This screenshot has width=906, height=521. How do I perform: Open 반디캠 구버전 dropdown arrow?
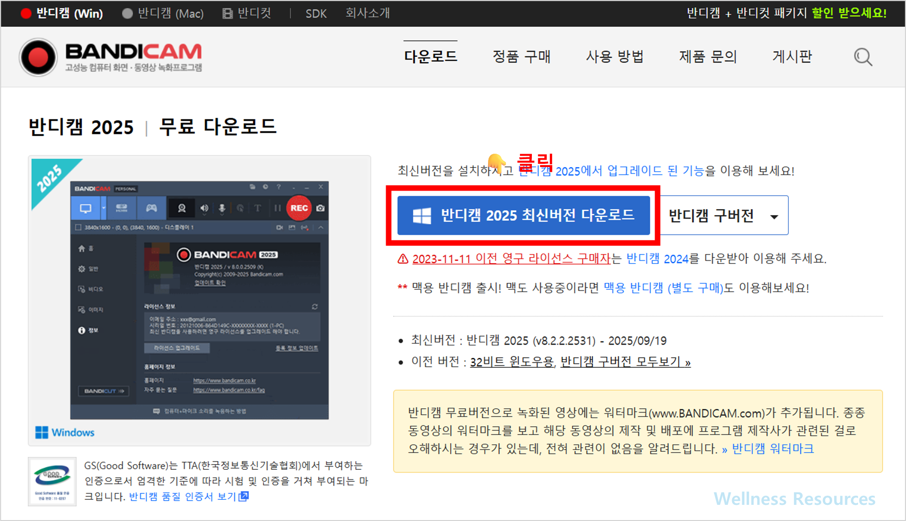point(774,216)
